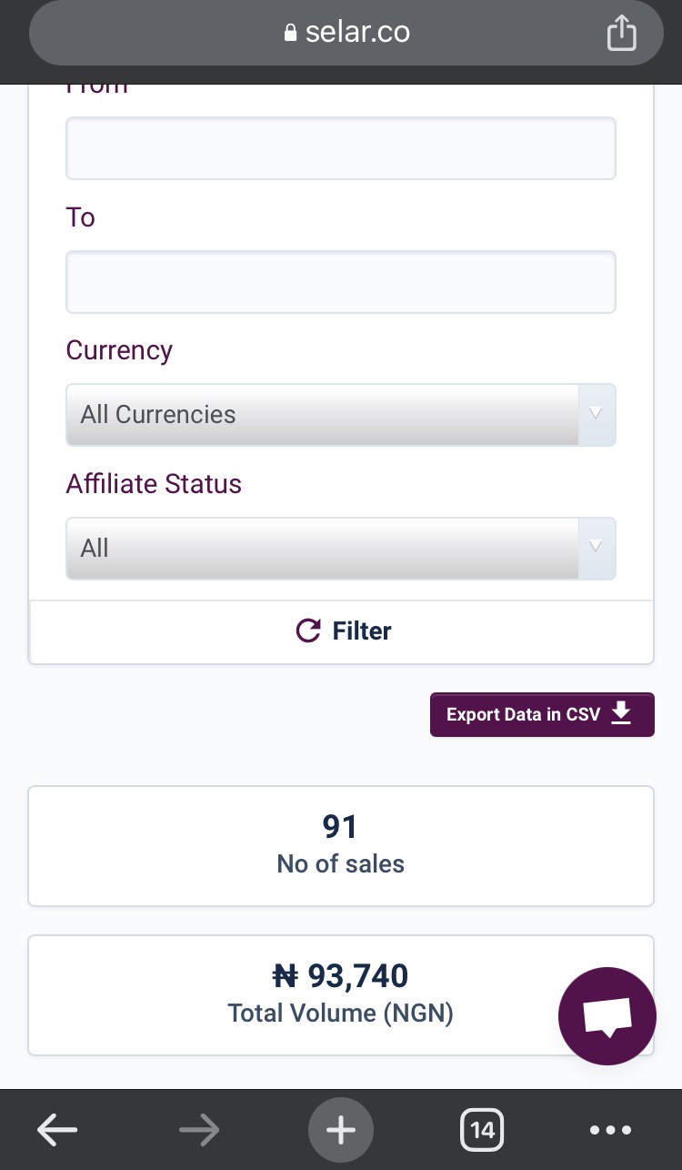This screenshot has height=1170, width=682.
Task: Tap the browser forward arrow
Action: pyautogui.click(x=199, y=1131)
